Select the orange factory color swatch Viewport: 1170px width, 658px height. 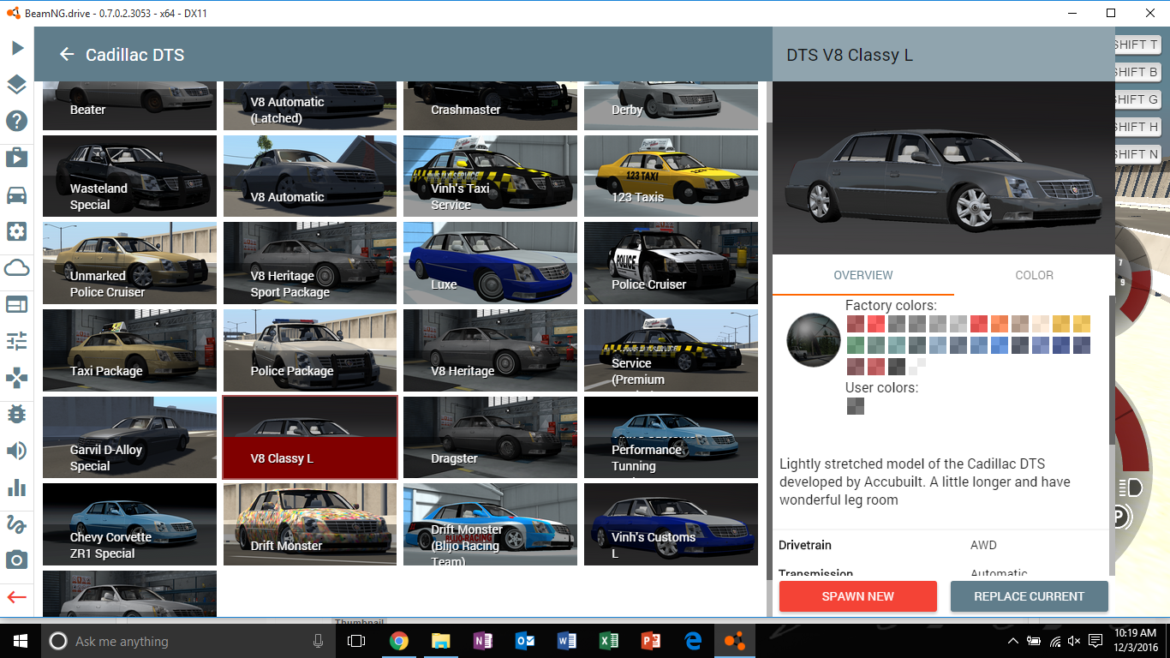[x=1000, y=324]
